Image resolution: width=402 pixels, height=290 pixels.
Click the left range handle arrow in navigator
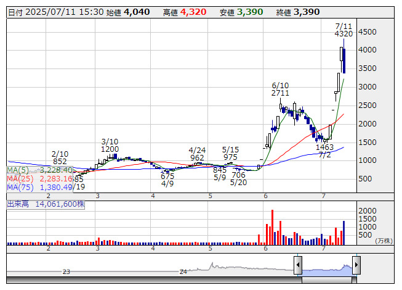pyautogui.click(x=298, y=266)
